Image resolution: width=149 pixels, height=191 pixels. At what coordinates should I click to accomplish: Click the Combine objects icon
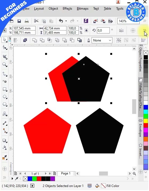(x=25, y=40)
